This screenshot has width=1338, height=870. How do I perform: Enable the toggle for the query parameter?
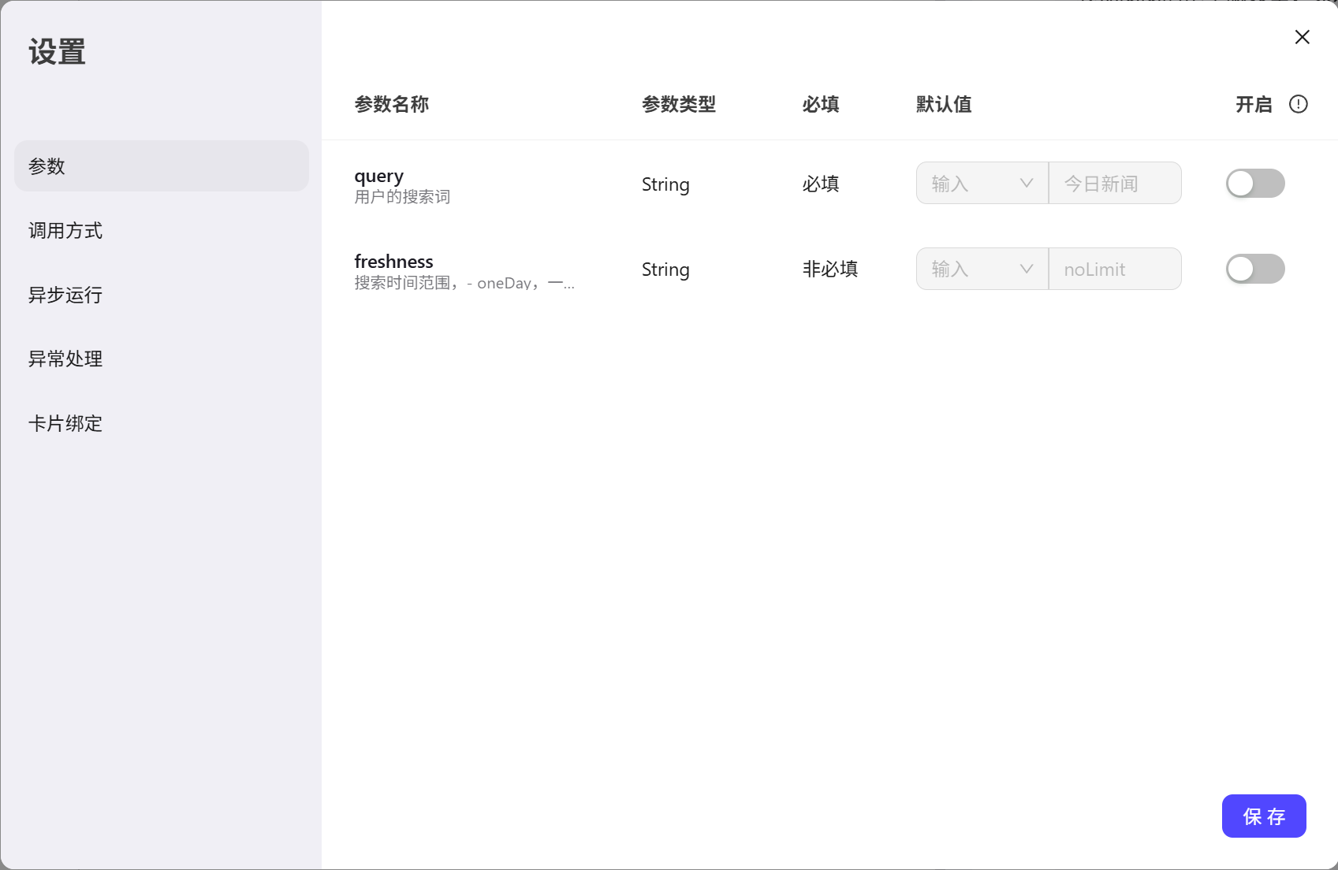pyautogui.click(x=1254, y=184)
